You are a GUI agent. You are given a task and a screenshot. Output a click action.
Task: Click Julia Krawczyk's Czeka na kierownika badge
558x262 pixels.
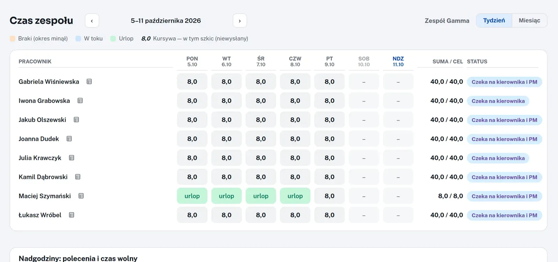pos(498,158)
